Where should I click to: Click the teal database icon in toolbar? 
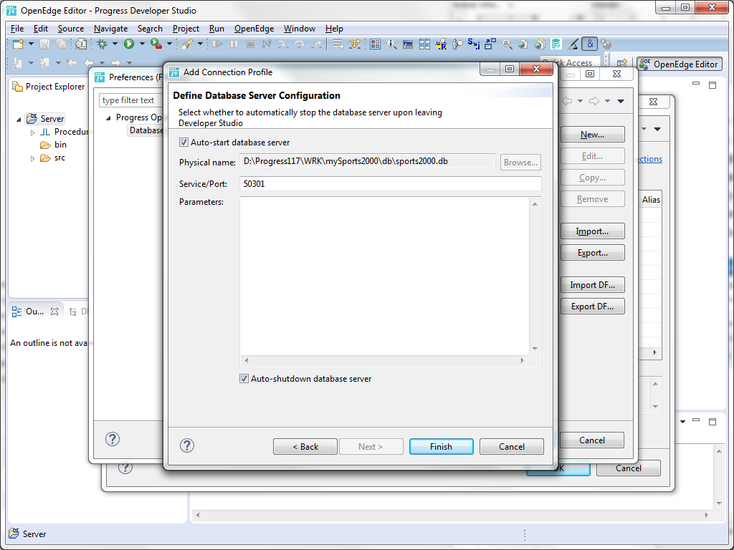(556, 44)
